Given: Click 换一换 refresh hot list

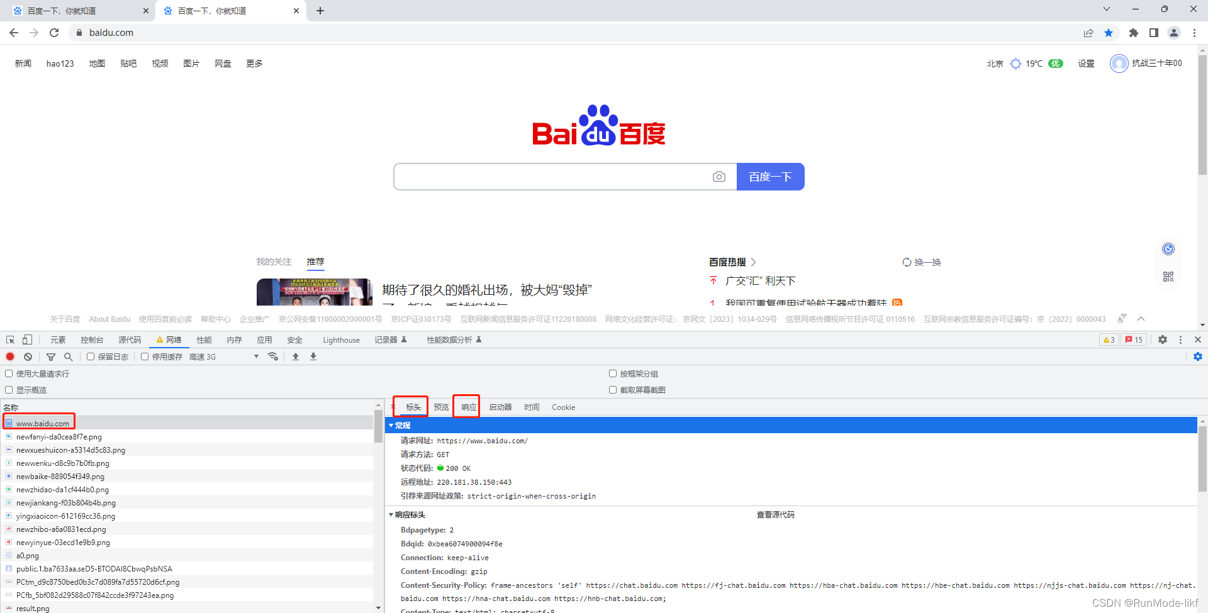Looking at the screenshot, I should coord(922,262).
